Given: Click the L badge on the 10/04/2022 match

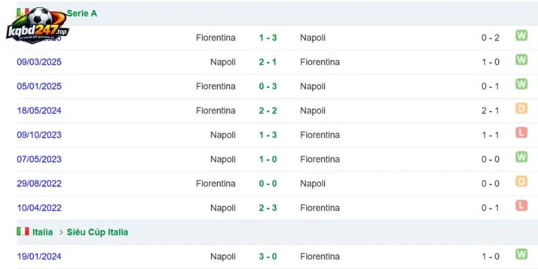Looking at the screenshot, I should click(x=521, y=206).
